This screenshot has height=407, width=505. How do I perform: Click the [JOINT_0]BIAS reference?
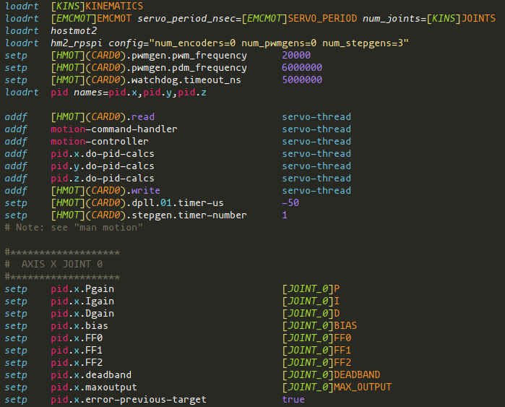tap(319, 325)
